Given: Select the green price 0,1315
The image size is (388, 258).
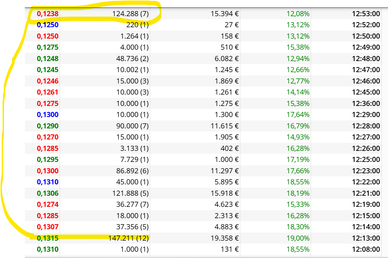Looking at the screenshot, I should [x=48, y=238].
